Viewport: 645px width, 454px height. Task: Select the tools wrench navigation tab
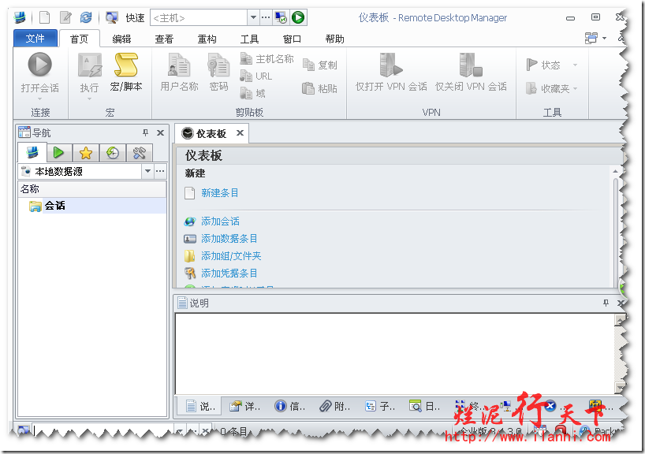point(140,153)
